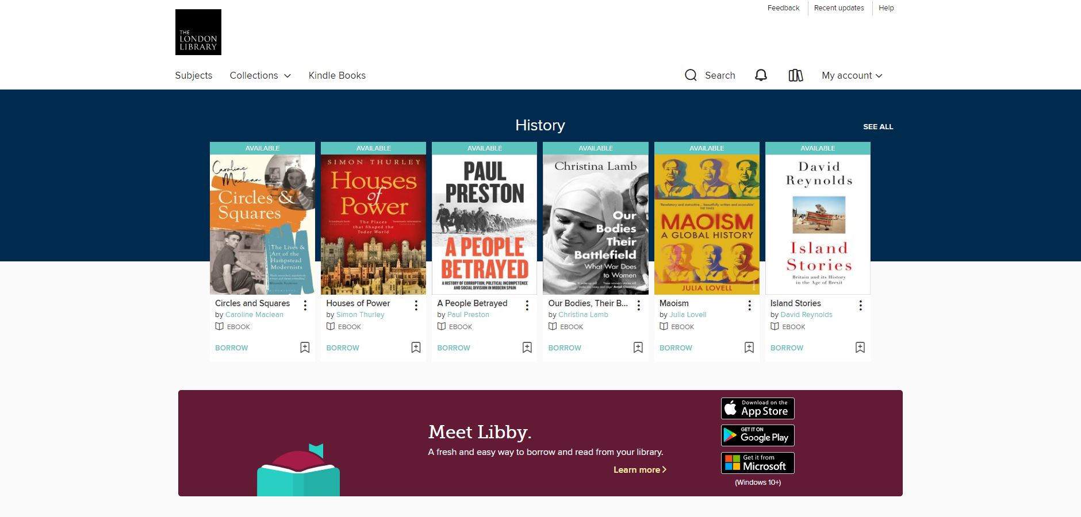This screenshot has width=1081, height=517.
Task: Open the Island Stories book cover
Action: point(818,224)
